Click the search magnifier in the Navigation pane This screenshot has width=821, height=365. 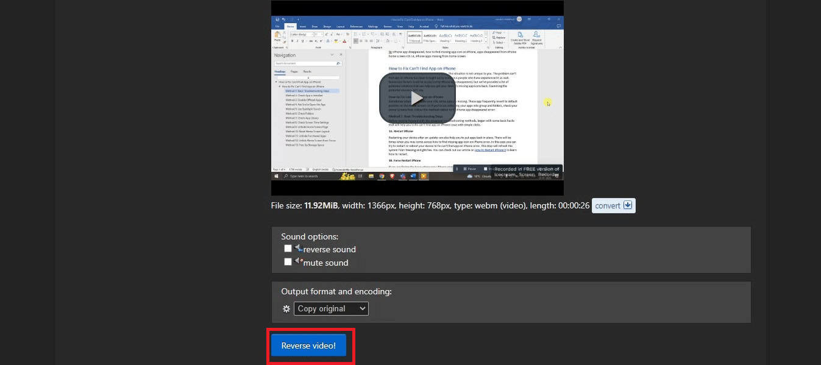(338, 63)
